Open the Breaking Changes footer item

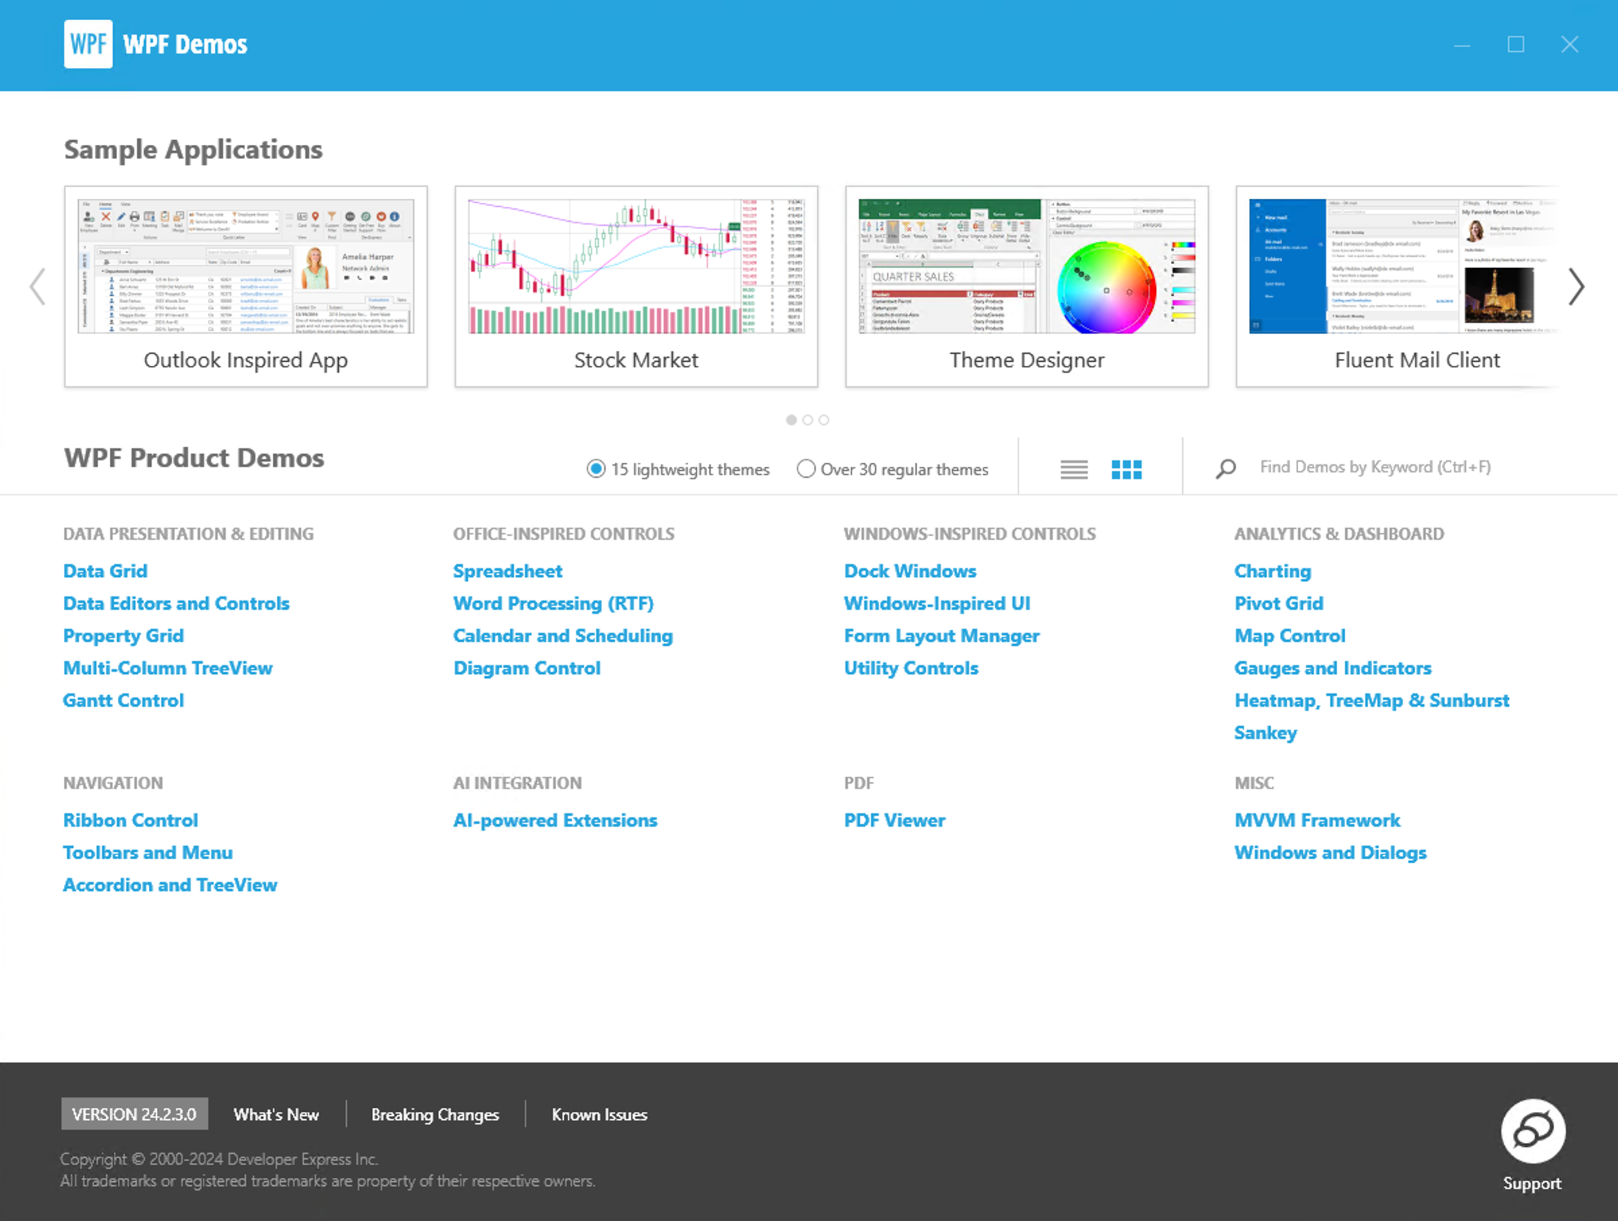pos(435,1114)
